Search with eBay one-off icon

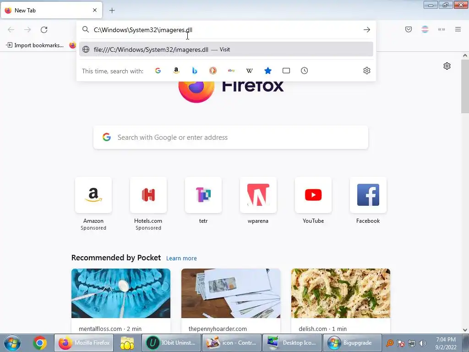click(x=231, y=71)
